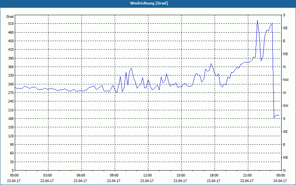Click the 150 y-axis value
296x185 pixels.
coord(11,127)
